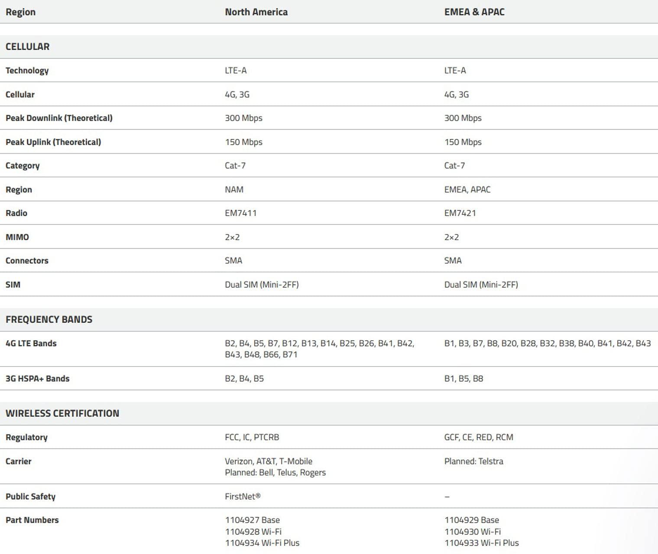Select the Peak Uplink (Theoretical) row label
This screenshot has width=658, height=554.
click(x=53, y=142)
